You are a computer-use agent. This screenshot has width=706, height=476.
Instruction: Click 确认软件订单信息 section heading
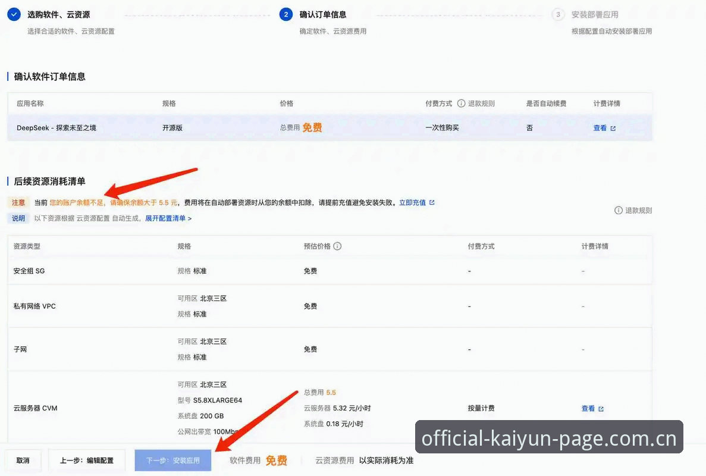click(x=49, y=77)
